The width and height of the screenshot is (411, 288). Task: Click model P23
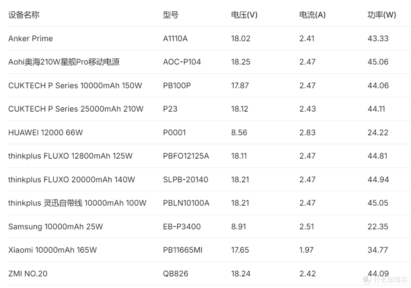click(170, 109)
